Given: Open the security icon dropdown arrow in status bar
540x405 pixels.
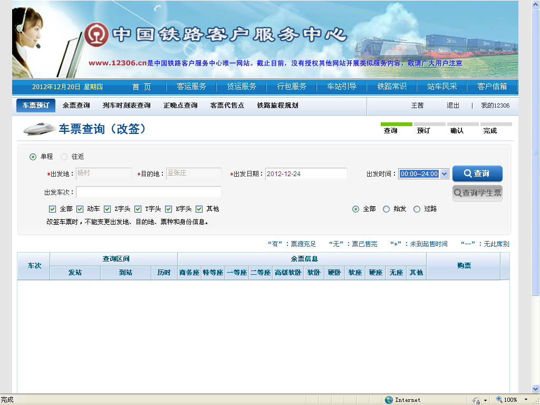Looking at the screenshot, I should point(485,400).
